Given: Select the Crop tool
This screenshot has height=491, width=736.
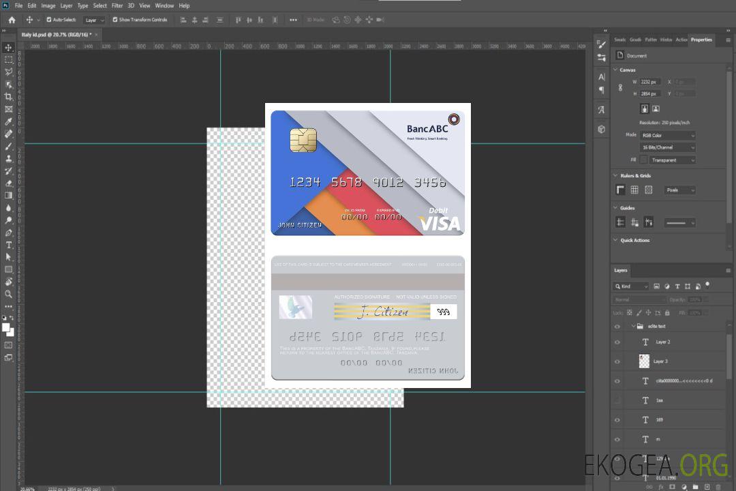Looking at the screenshot, I should point(8,97).
